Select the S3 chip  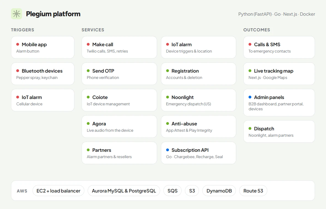click(x=192, y=191)
